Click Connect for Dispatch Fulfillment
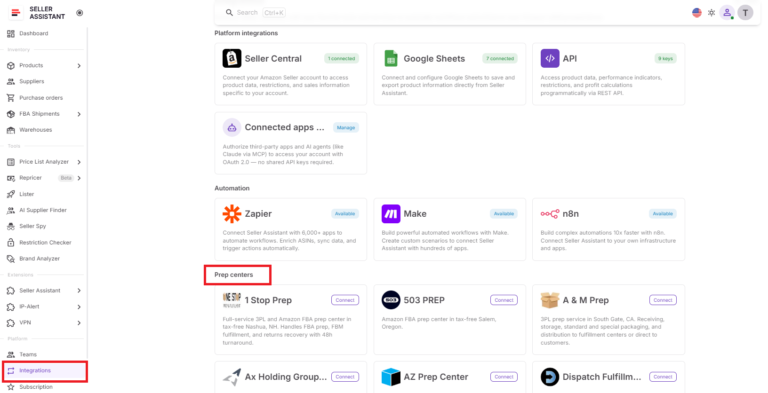 click(x=663, y=377)
